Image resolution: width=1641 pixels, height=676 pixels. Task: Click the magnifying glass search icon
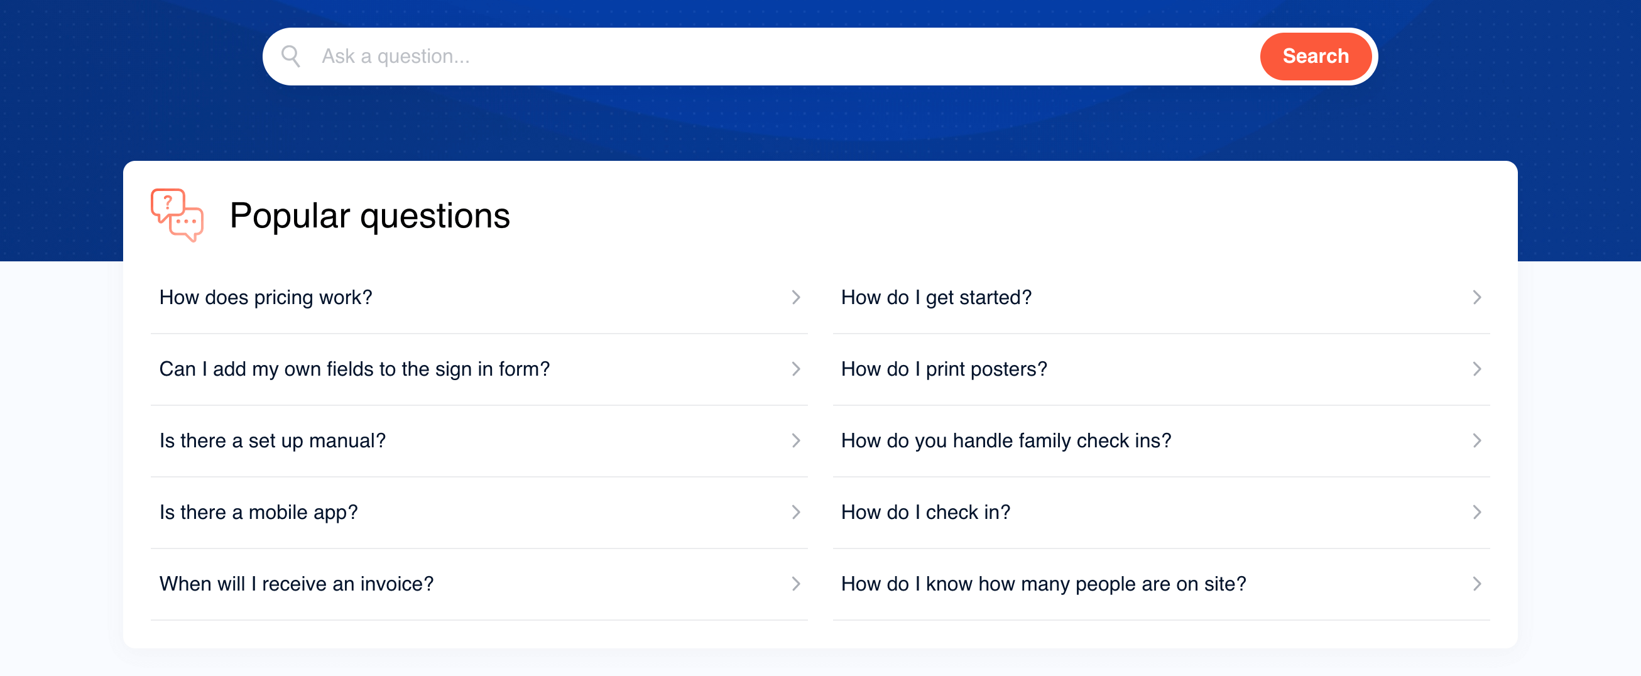290,56
